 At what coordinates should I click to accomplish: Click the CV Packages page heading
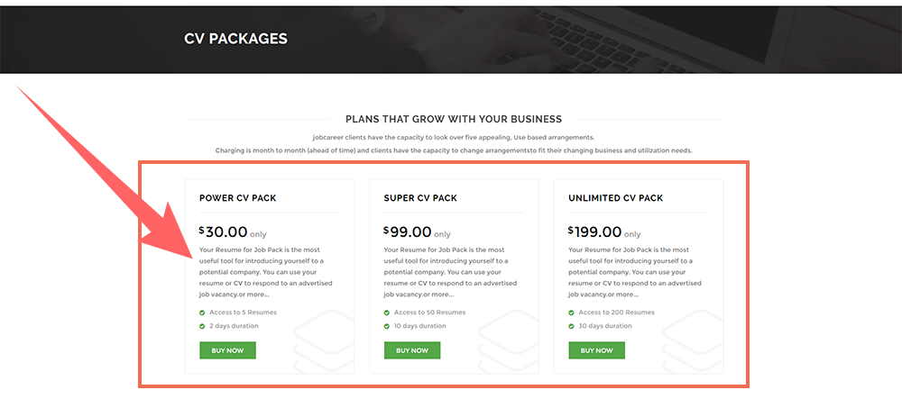[x=235, y=39]
